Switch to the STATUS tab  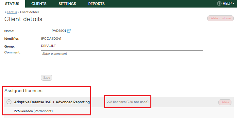(x=12, y=4)
